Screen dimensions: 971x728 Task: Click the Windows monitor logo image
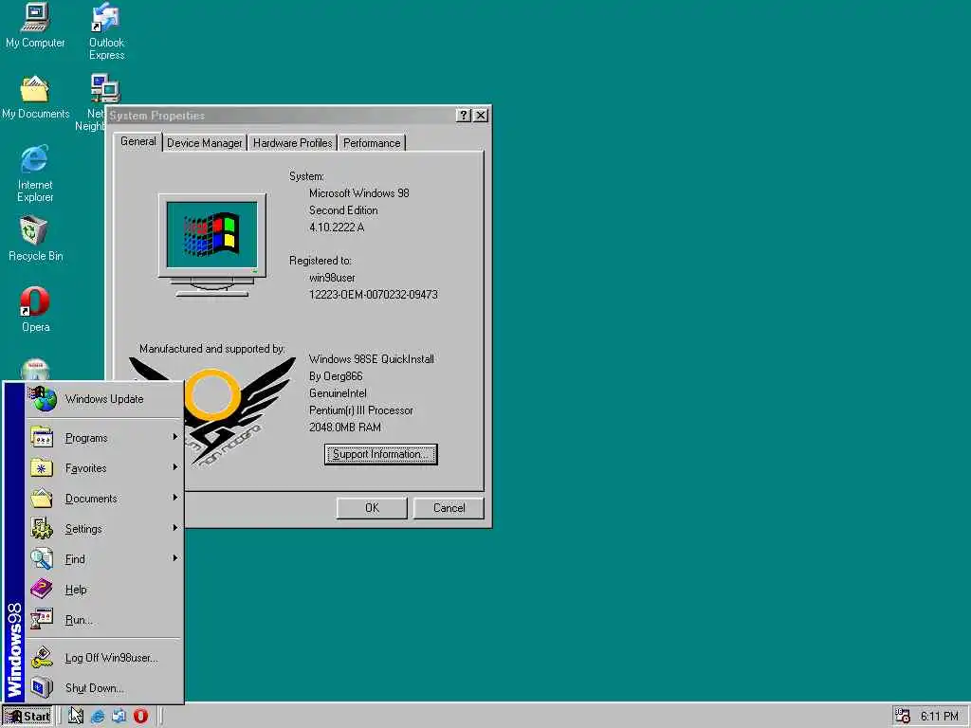[x=212, y=246]
